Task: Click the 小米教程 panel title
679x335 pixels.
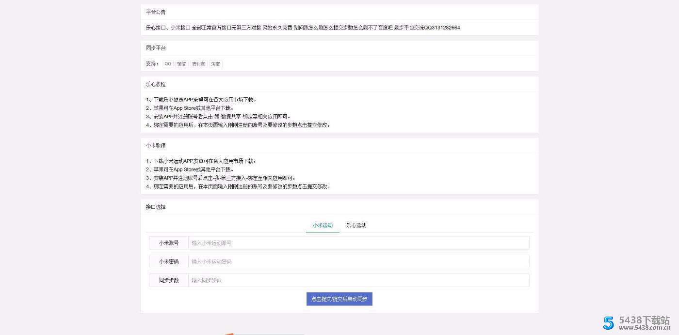Action: point(156,146)
